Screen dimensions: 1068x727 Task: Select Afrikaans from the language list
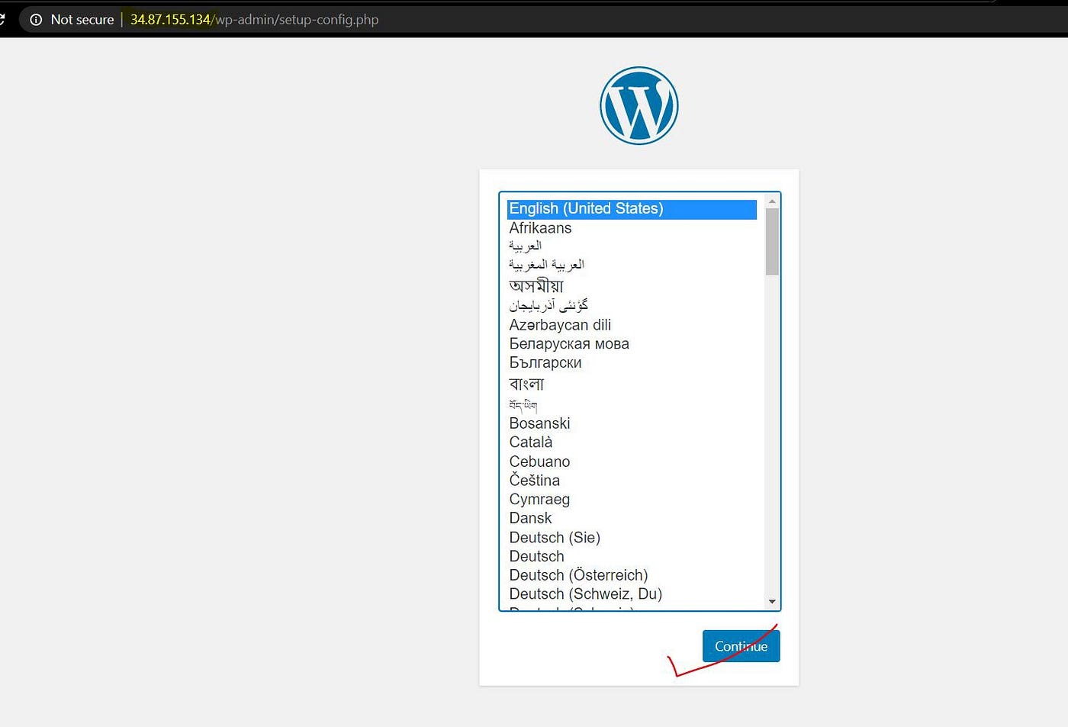632,228
